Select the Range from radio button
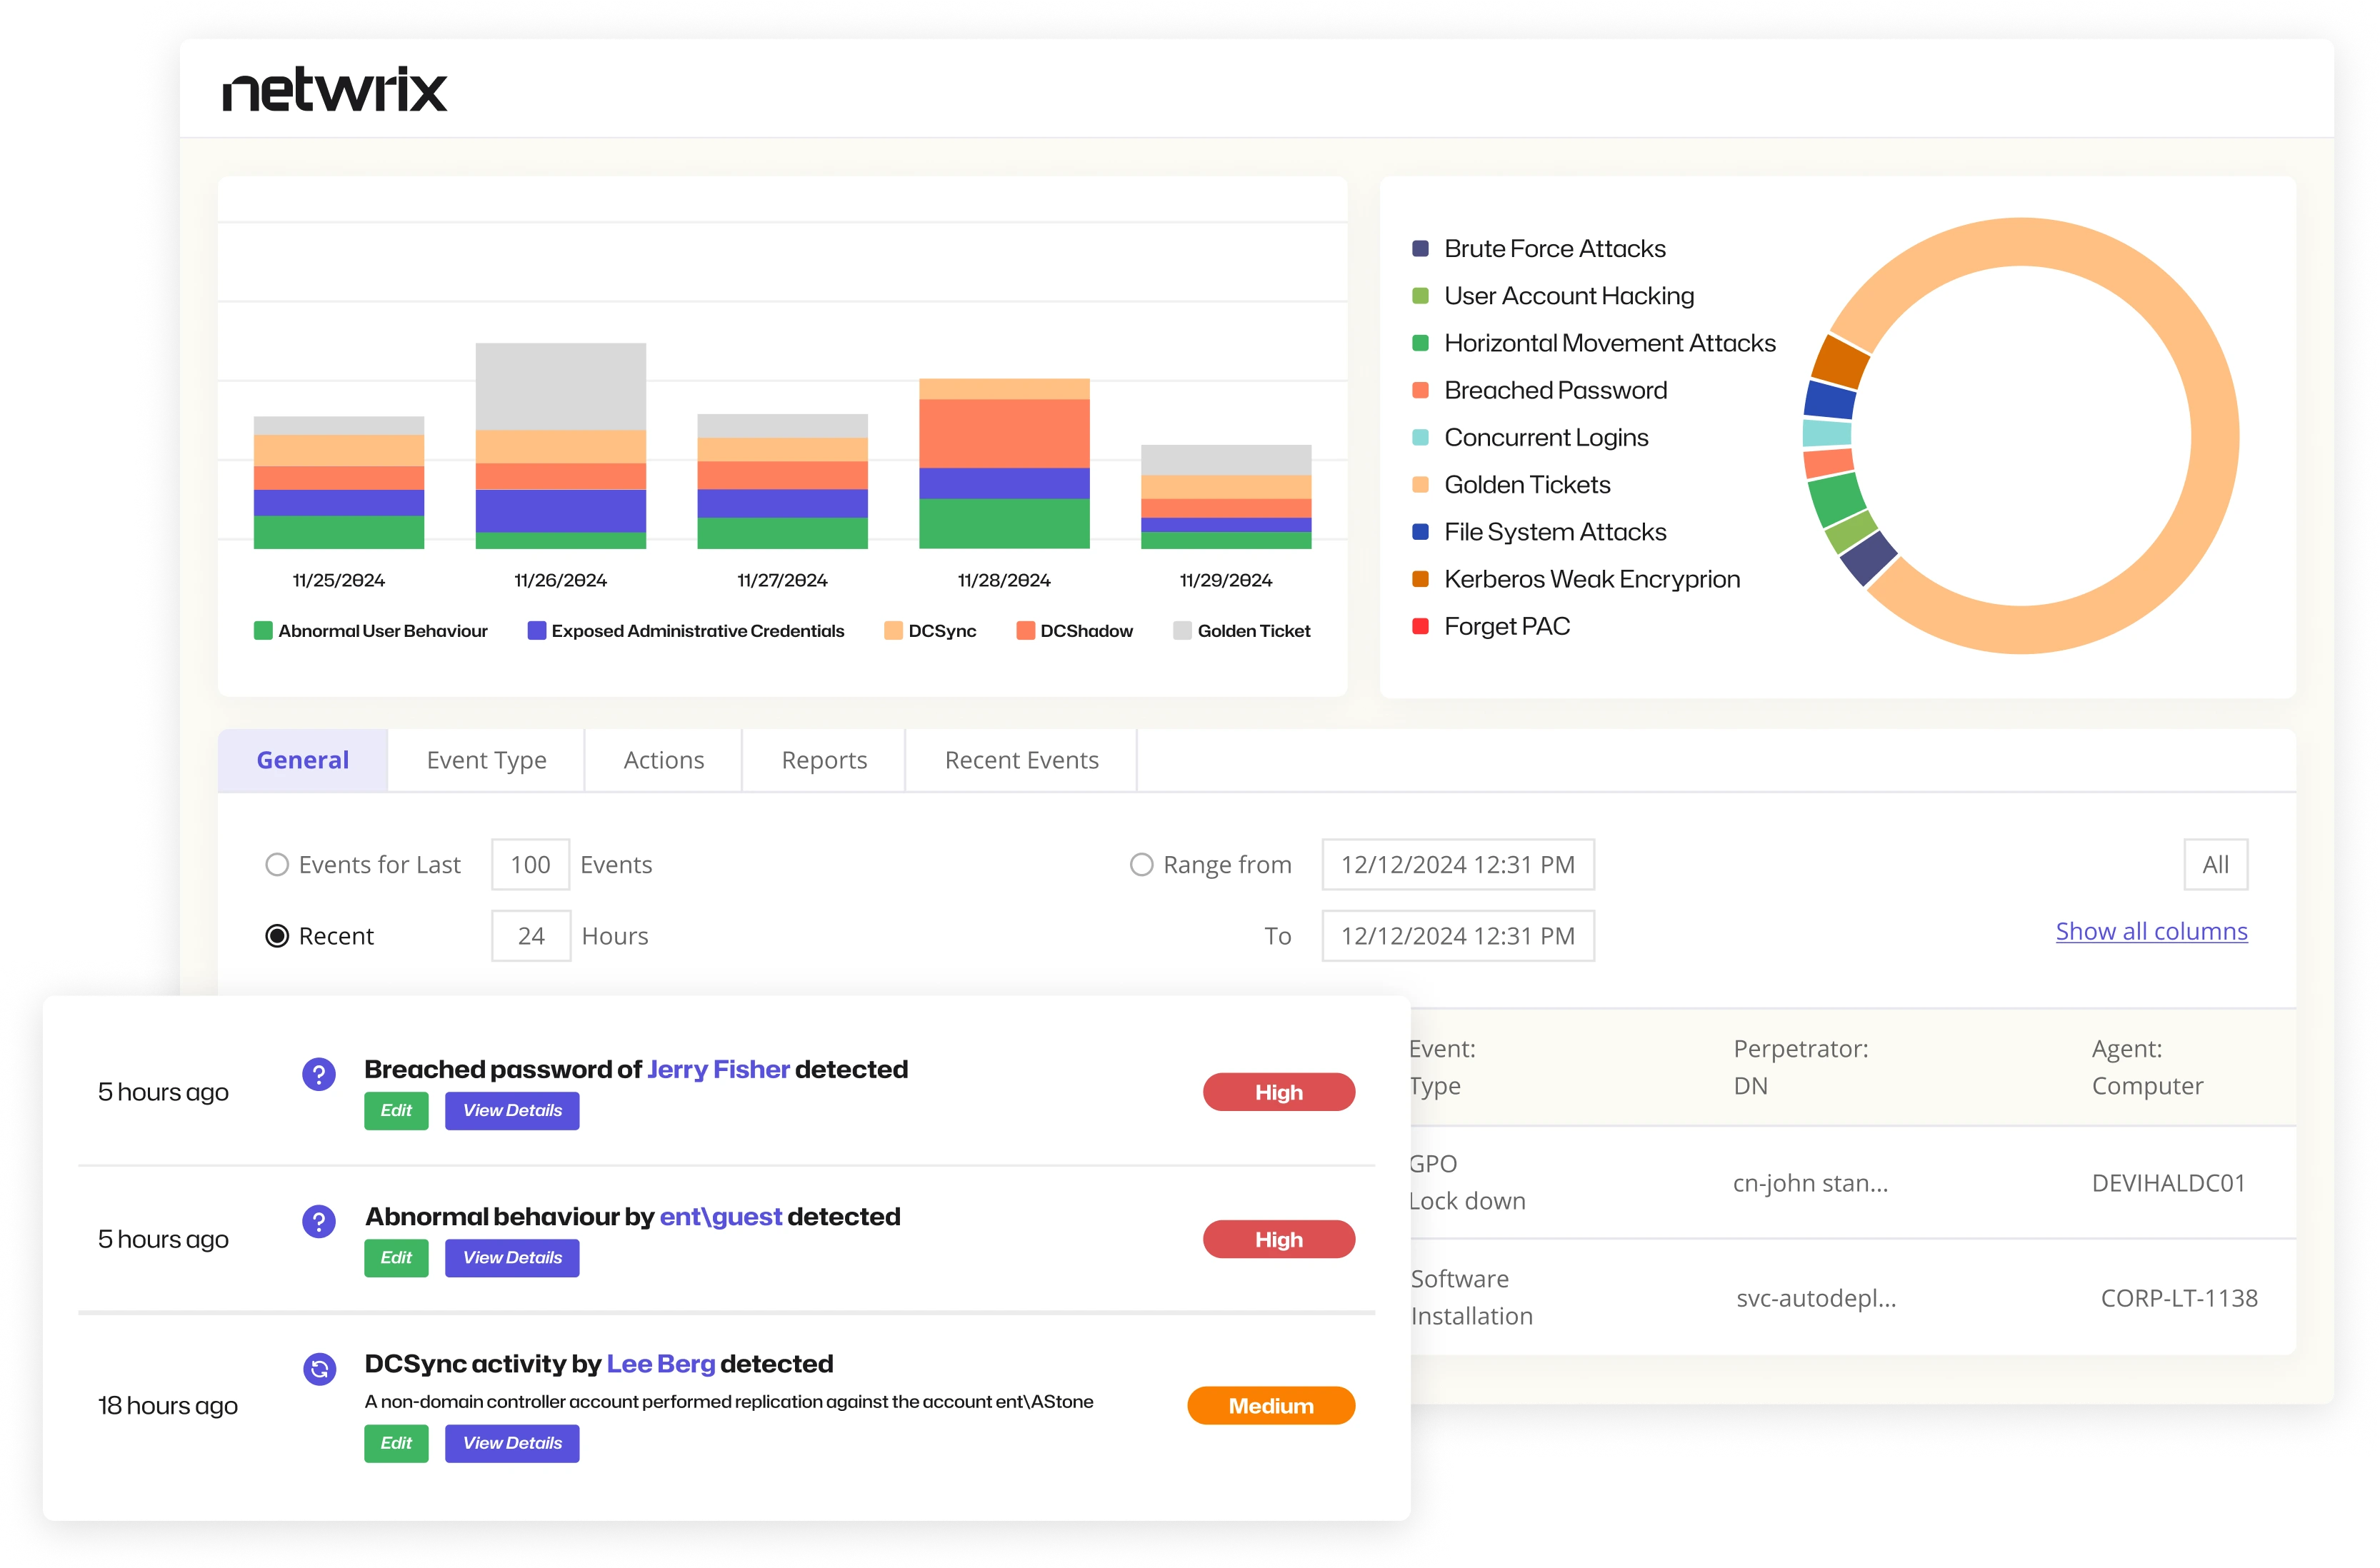The height and width of the screenshot is (1568, 2380). pos(1141,865)
